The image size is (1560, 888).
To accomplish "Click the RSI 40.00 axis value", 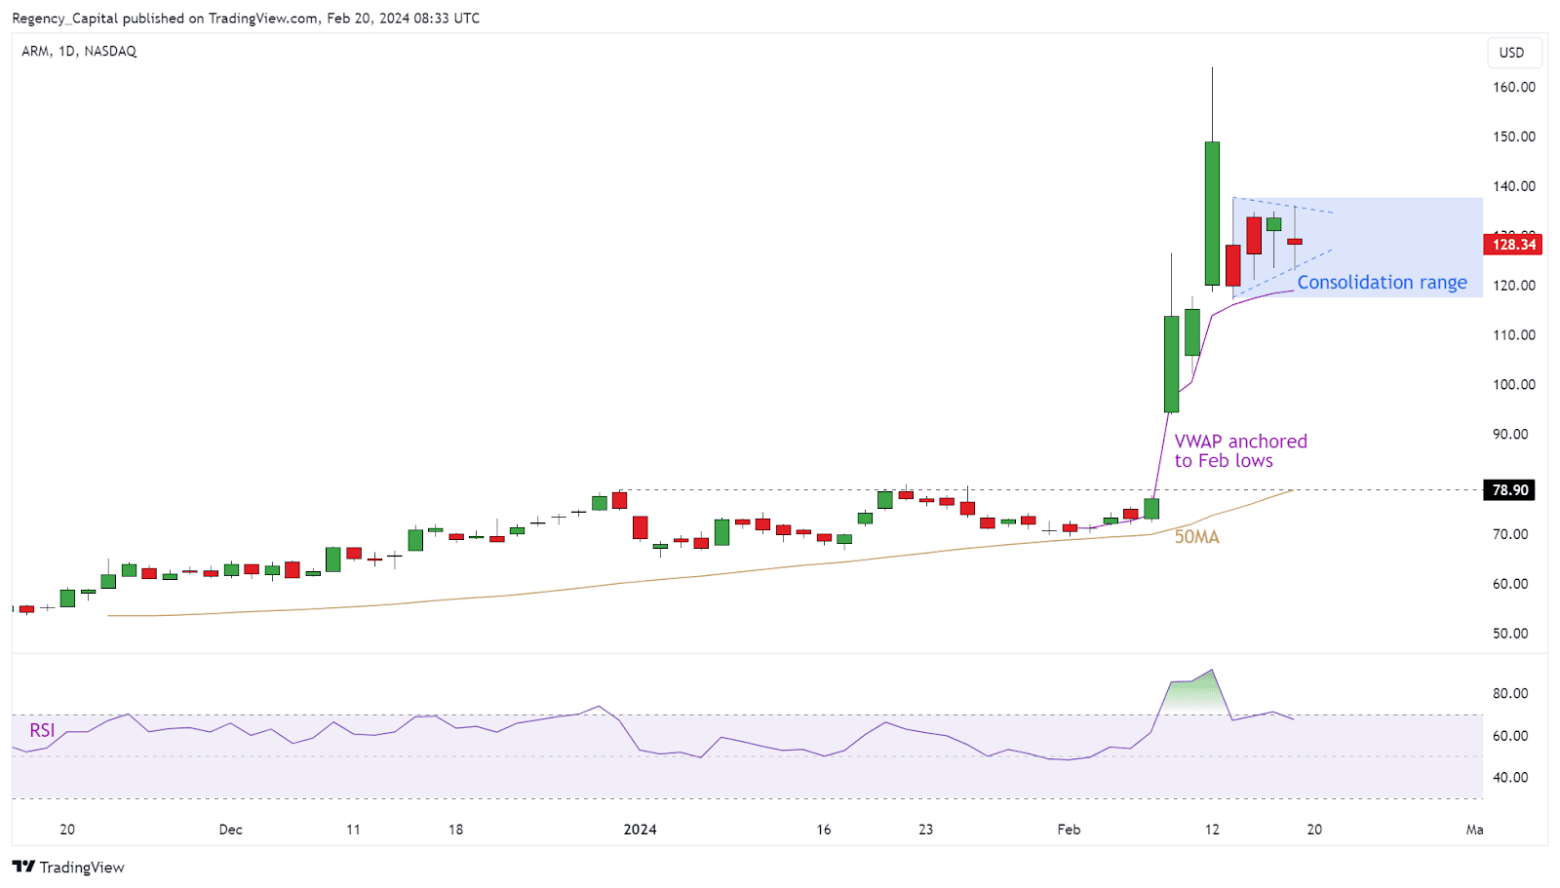I will 1510,778.
